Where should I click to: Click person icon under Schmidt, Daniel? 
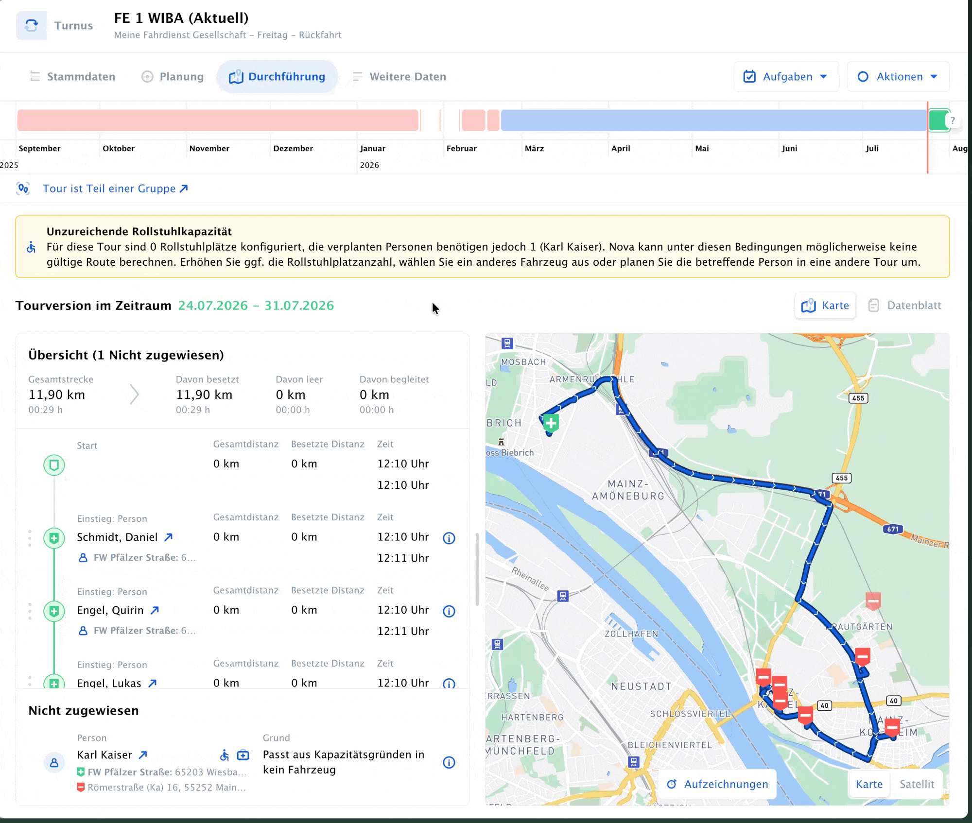[x=83, y=558]
